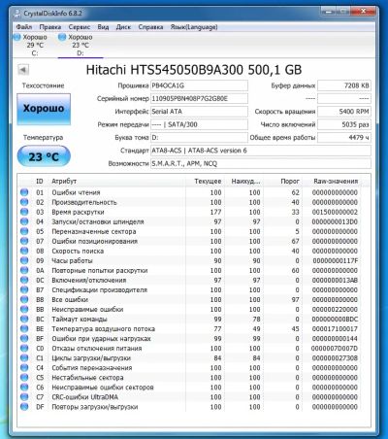Click the Порог column header
The width and height of the screenshot is (388, 439).
(290, 181)
